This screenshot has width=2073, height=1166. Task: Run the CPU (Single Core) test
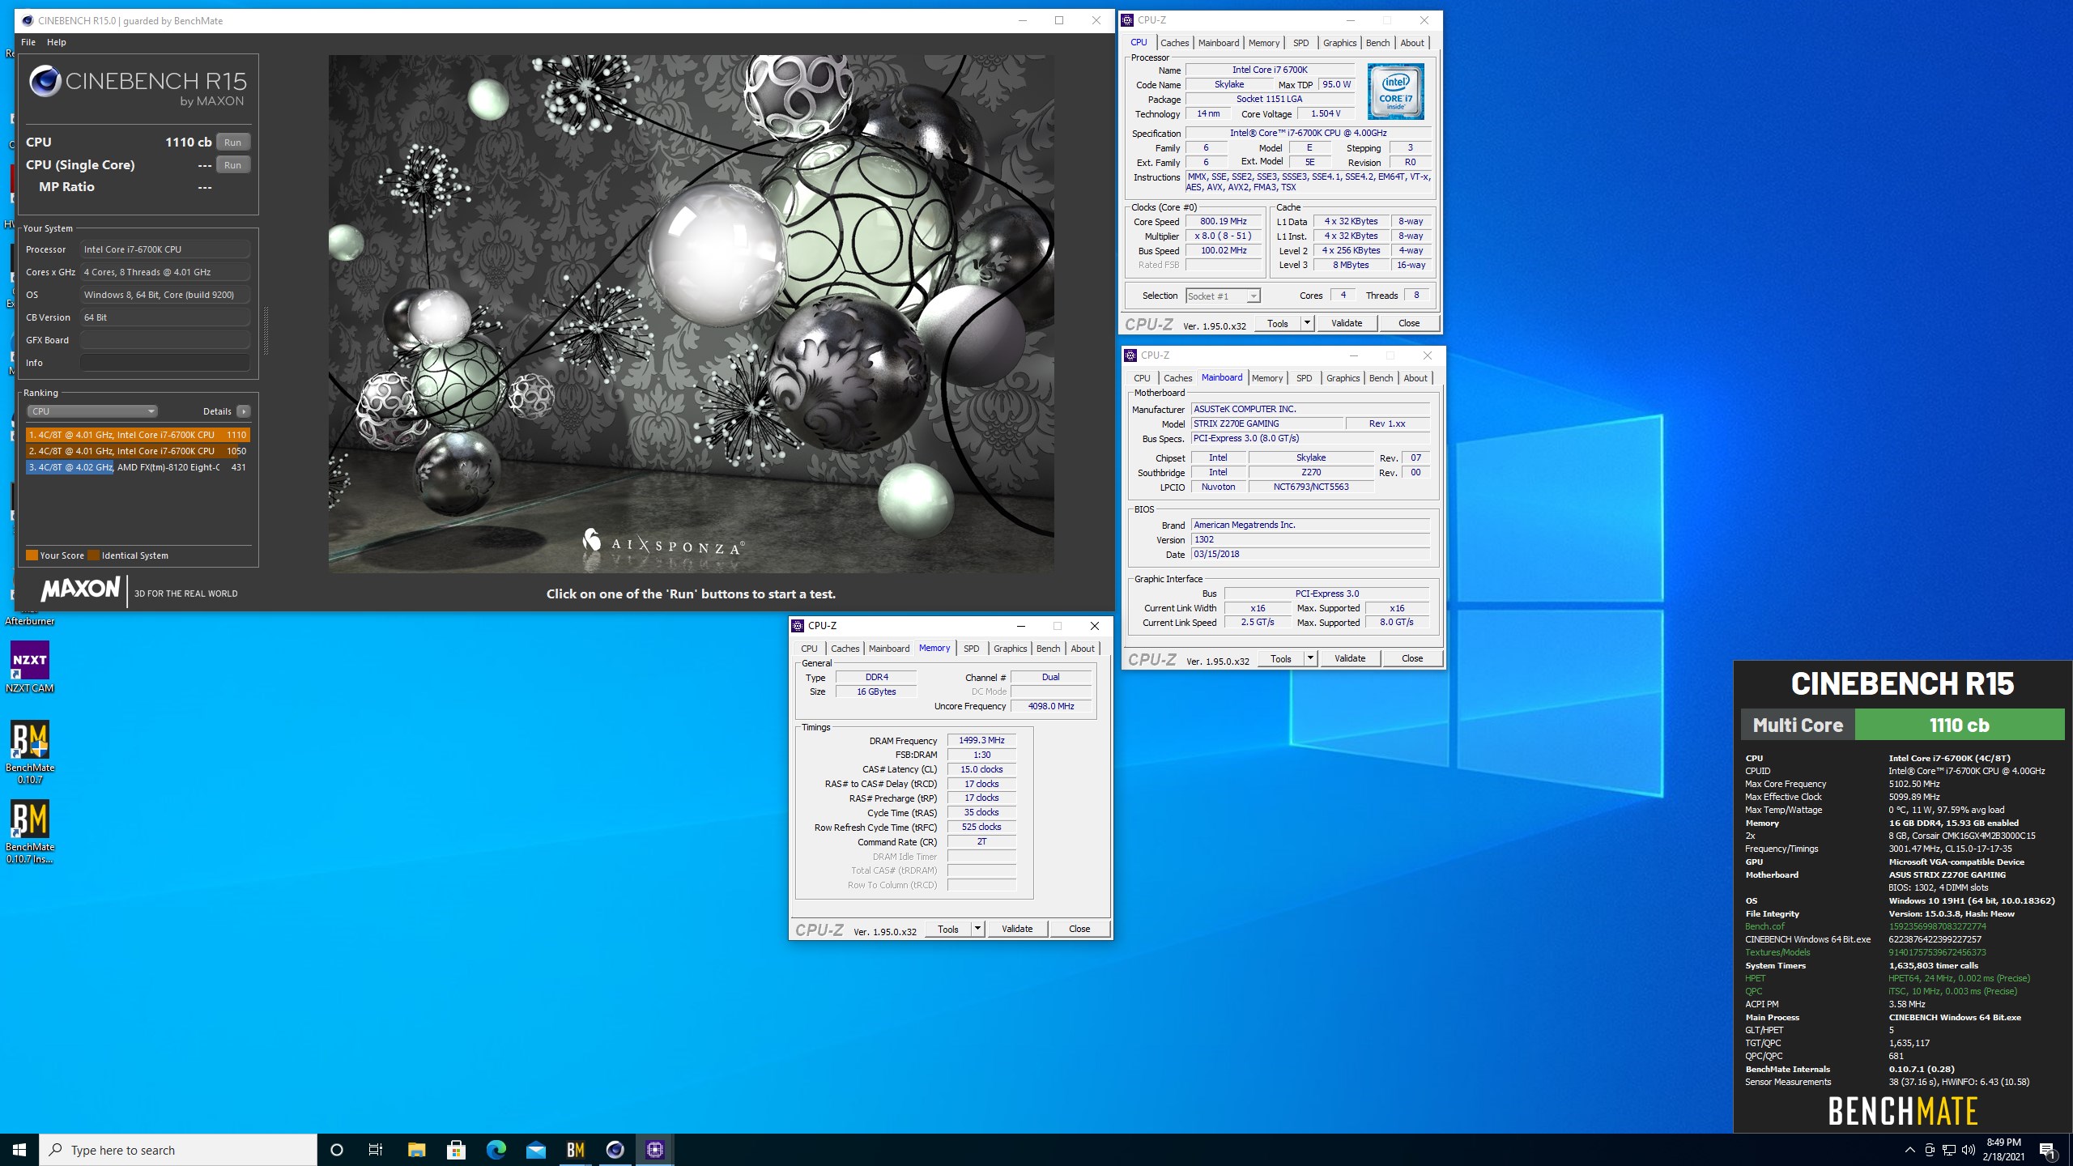233,164
